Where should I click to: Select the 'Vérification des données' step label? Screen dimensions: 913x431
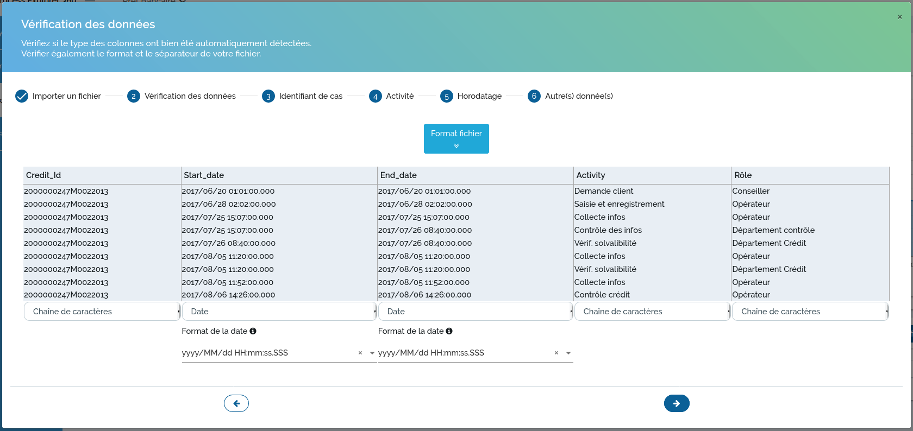(190, 96)
